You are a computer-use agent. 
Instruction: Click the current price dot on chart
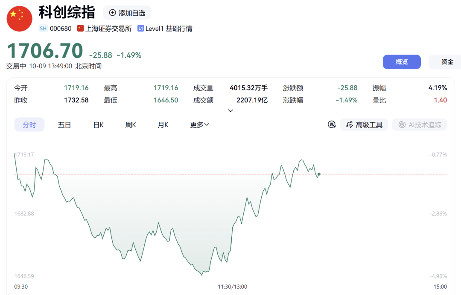pos(319,174)
